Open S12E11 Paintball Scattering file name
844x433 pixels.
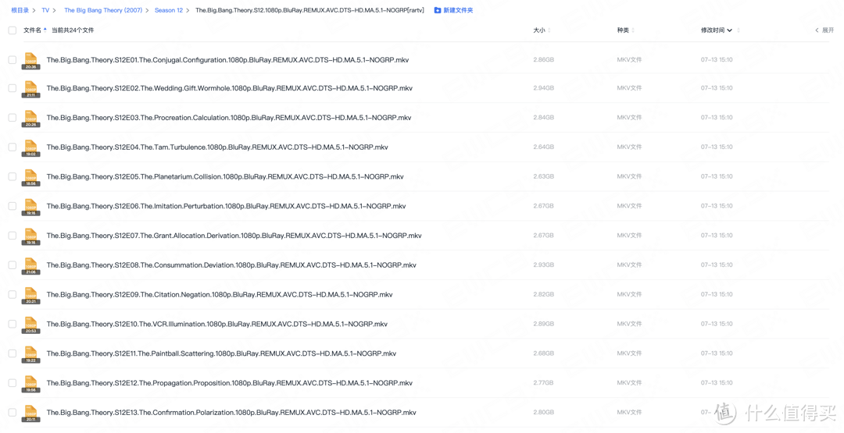tap(221, 354)
